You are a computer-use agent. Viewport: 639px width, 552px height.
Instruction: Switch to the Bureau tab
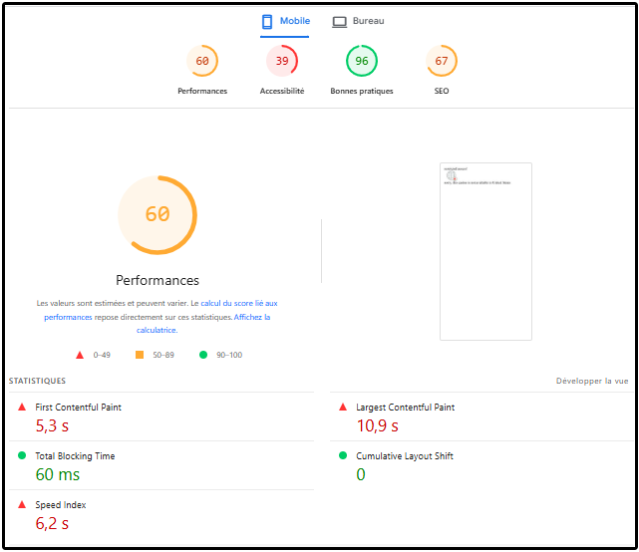(x=358, y=21)
